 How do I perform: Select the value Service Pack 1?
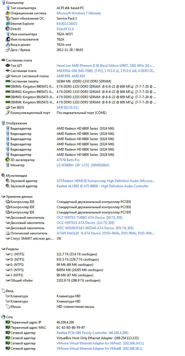(x=67, y=18)
